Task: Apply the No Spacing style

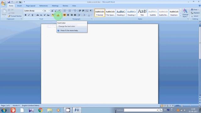Action: [110, 13]
